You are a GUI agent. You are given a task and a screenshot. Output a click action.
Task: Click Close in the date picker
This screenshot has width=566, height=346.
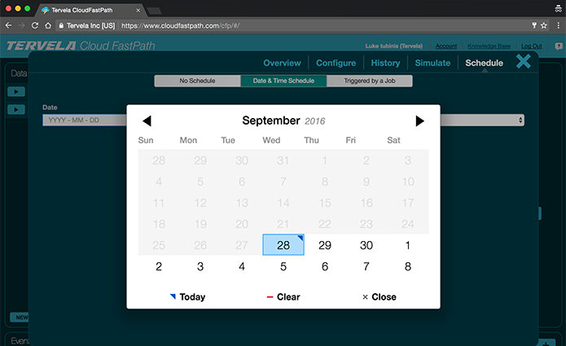pos(379,297)
